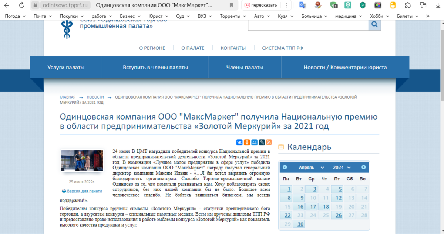Open the Google Translate extension icon
Screen dimensions: 444x234
pyautogui.click(x=303, y=6)
